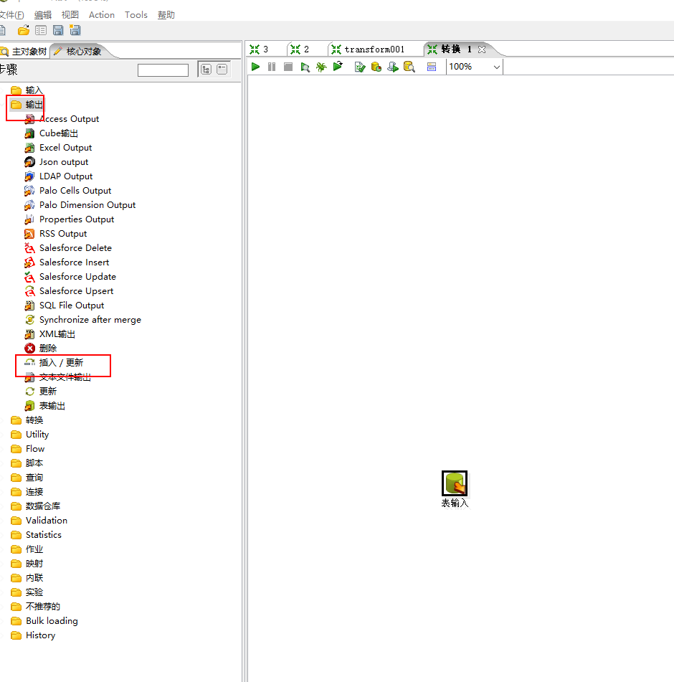Screen dimensions: 674x682
Task: Expand the Utility folder
Action: pos(29,434)
